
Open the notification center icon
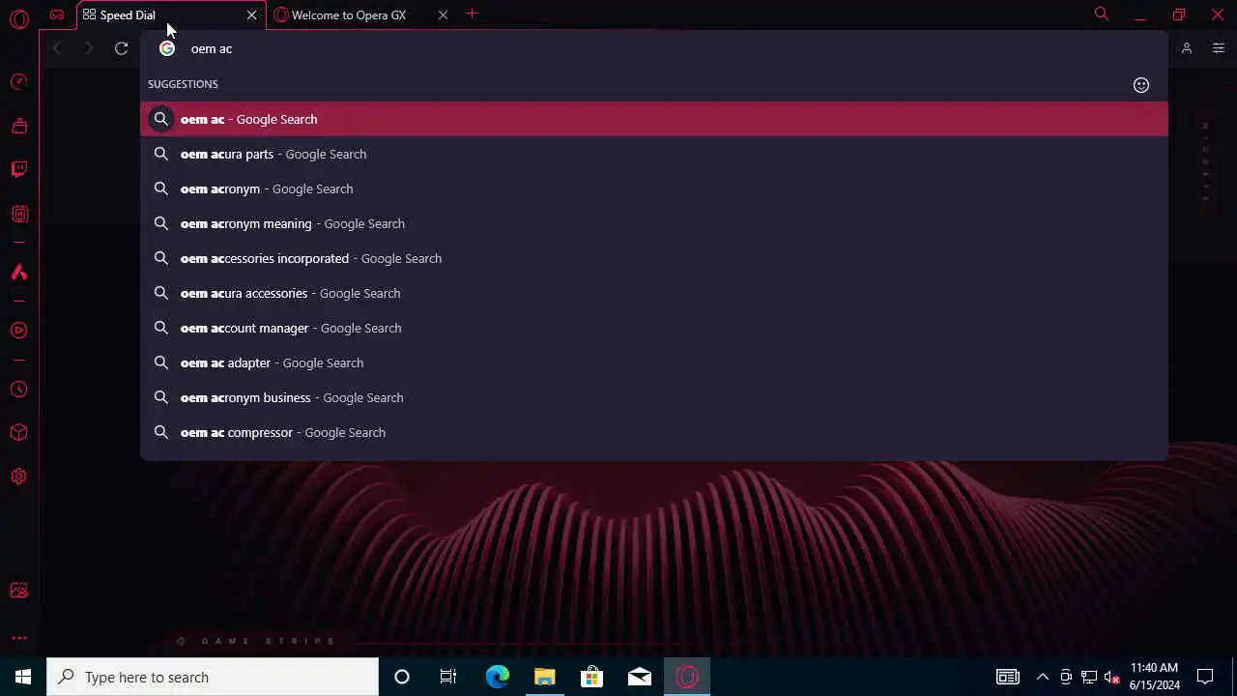pyautogui.click(x=1205, y=677)
